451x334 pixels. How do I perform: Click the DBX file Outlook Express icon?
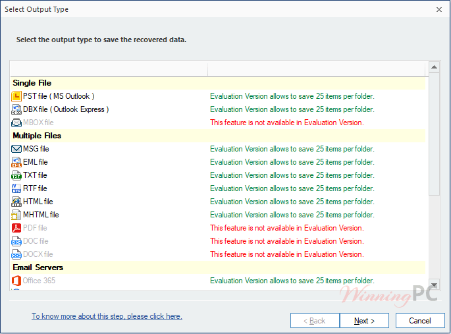16,109
